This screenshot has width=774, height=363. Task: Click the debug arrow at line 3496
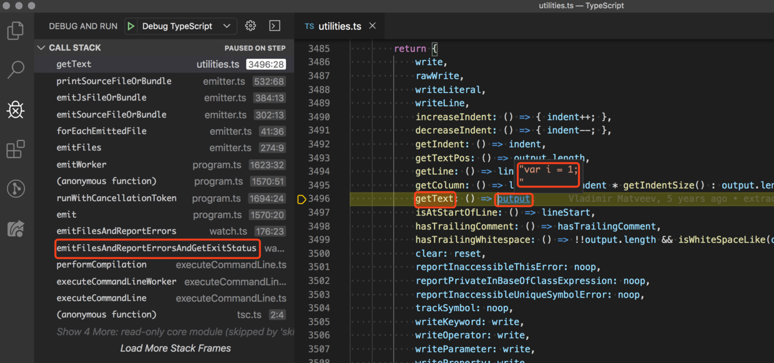(x=302, y=199)
